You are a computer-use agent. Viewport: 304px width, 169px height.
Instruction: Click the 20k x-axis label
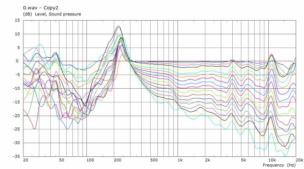click(x=299, y=160)
